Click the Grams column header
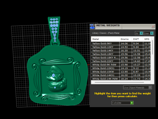 [125, 39]
